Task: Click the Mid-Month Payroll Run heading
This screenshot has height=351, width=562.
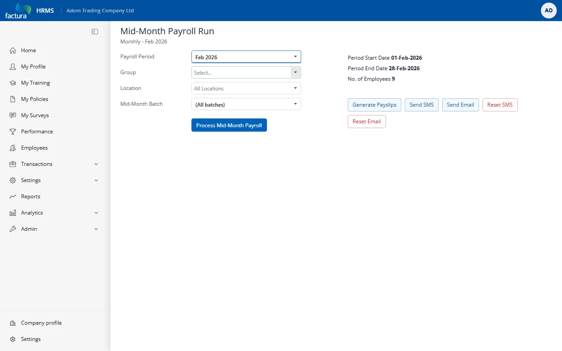Action: (x=167, y=31)
